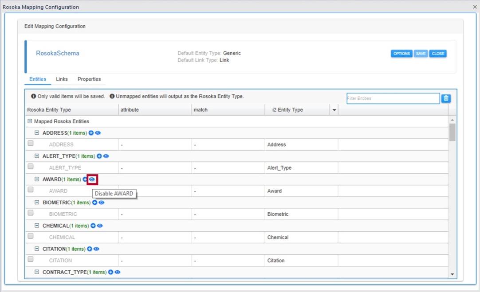Open the Properties tab
The width and height of the screenshot is (480, 292).
(x=89, y=79)
